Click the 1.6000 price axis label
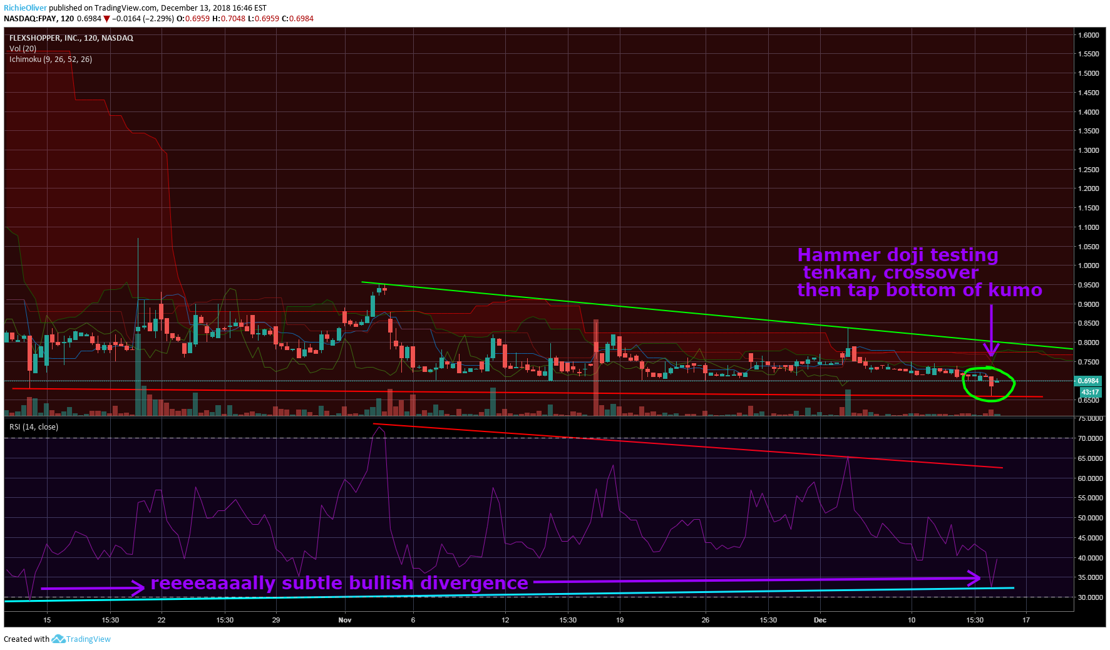The width and height of the screenshot is (1110, 650). [1088, 35]
